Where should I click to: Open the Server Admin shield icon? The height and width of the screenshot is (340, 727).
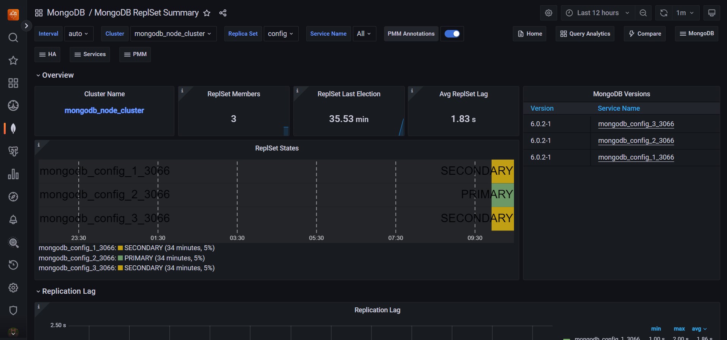click(x=13, y=310)
